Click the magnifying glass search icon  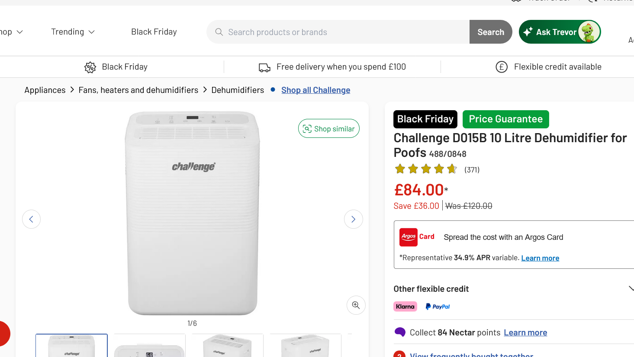click(x=219, y=32)
